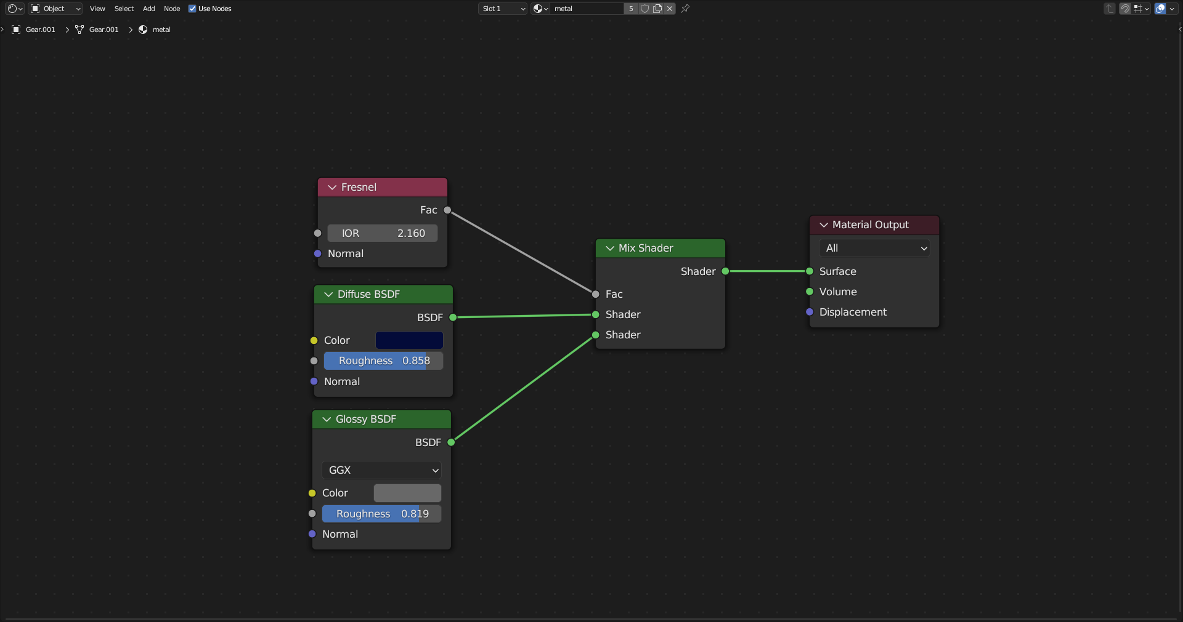Click the Diffuse Roughness 0.858 slider
This screenshot has height=622, width=1183.
tap(383, 361)
